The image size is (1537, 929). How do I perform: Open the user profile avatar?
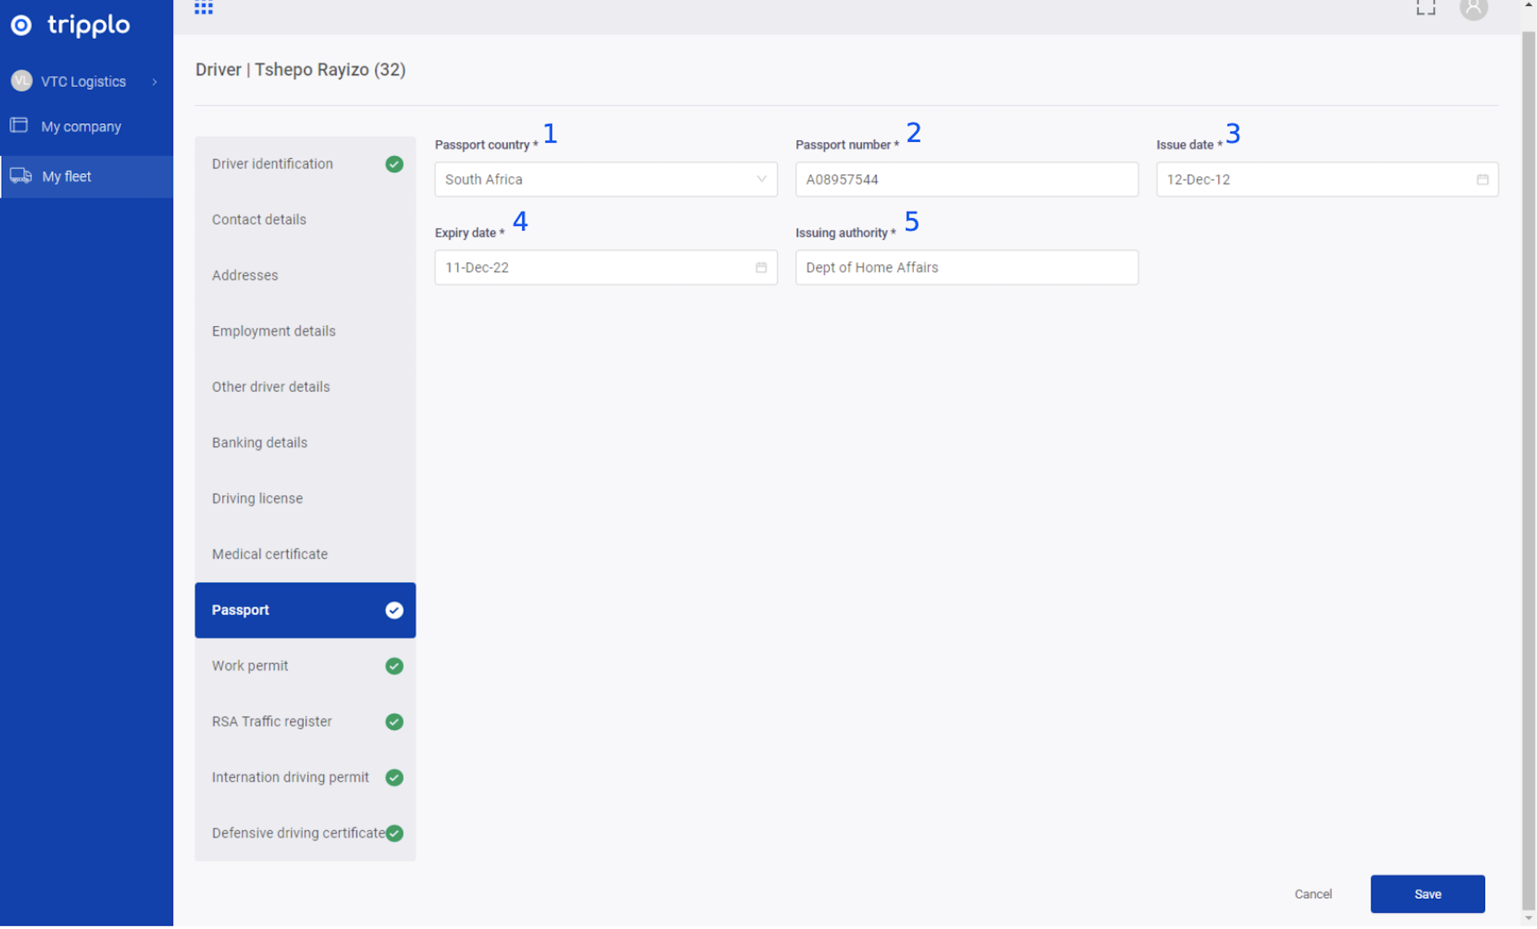pos(1473,8)
